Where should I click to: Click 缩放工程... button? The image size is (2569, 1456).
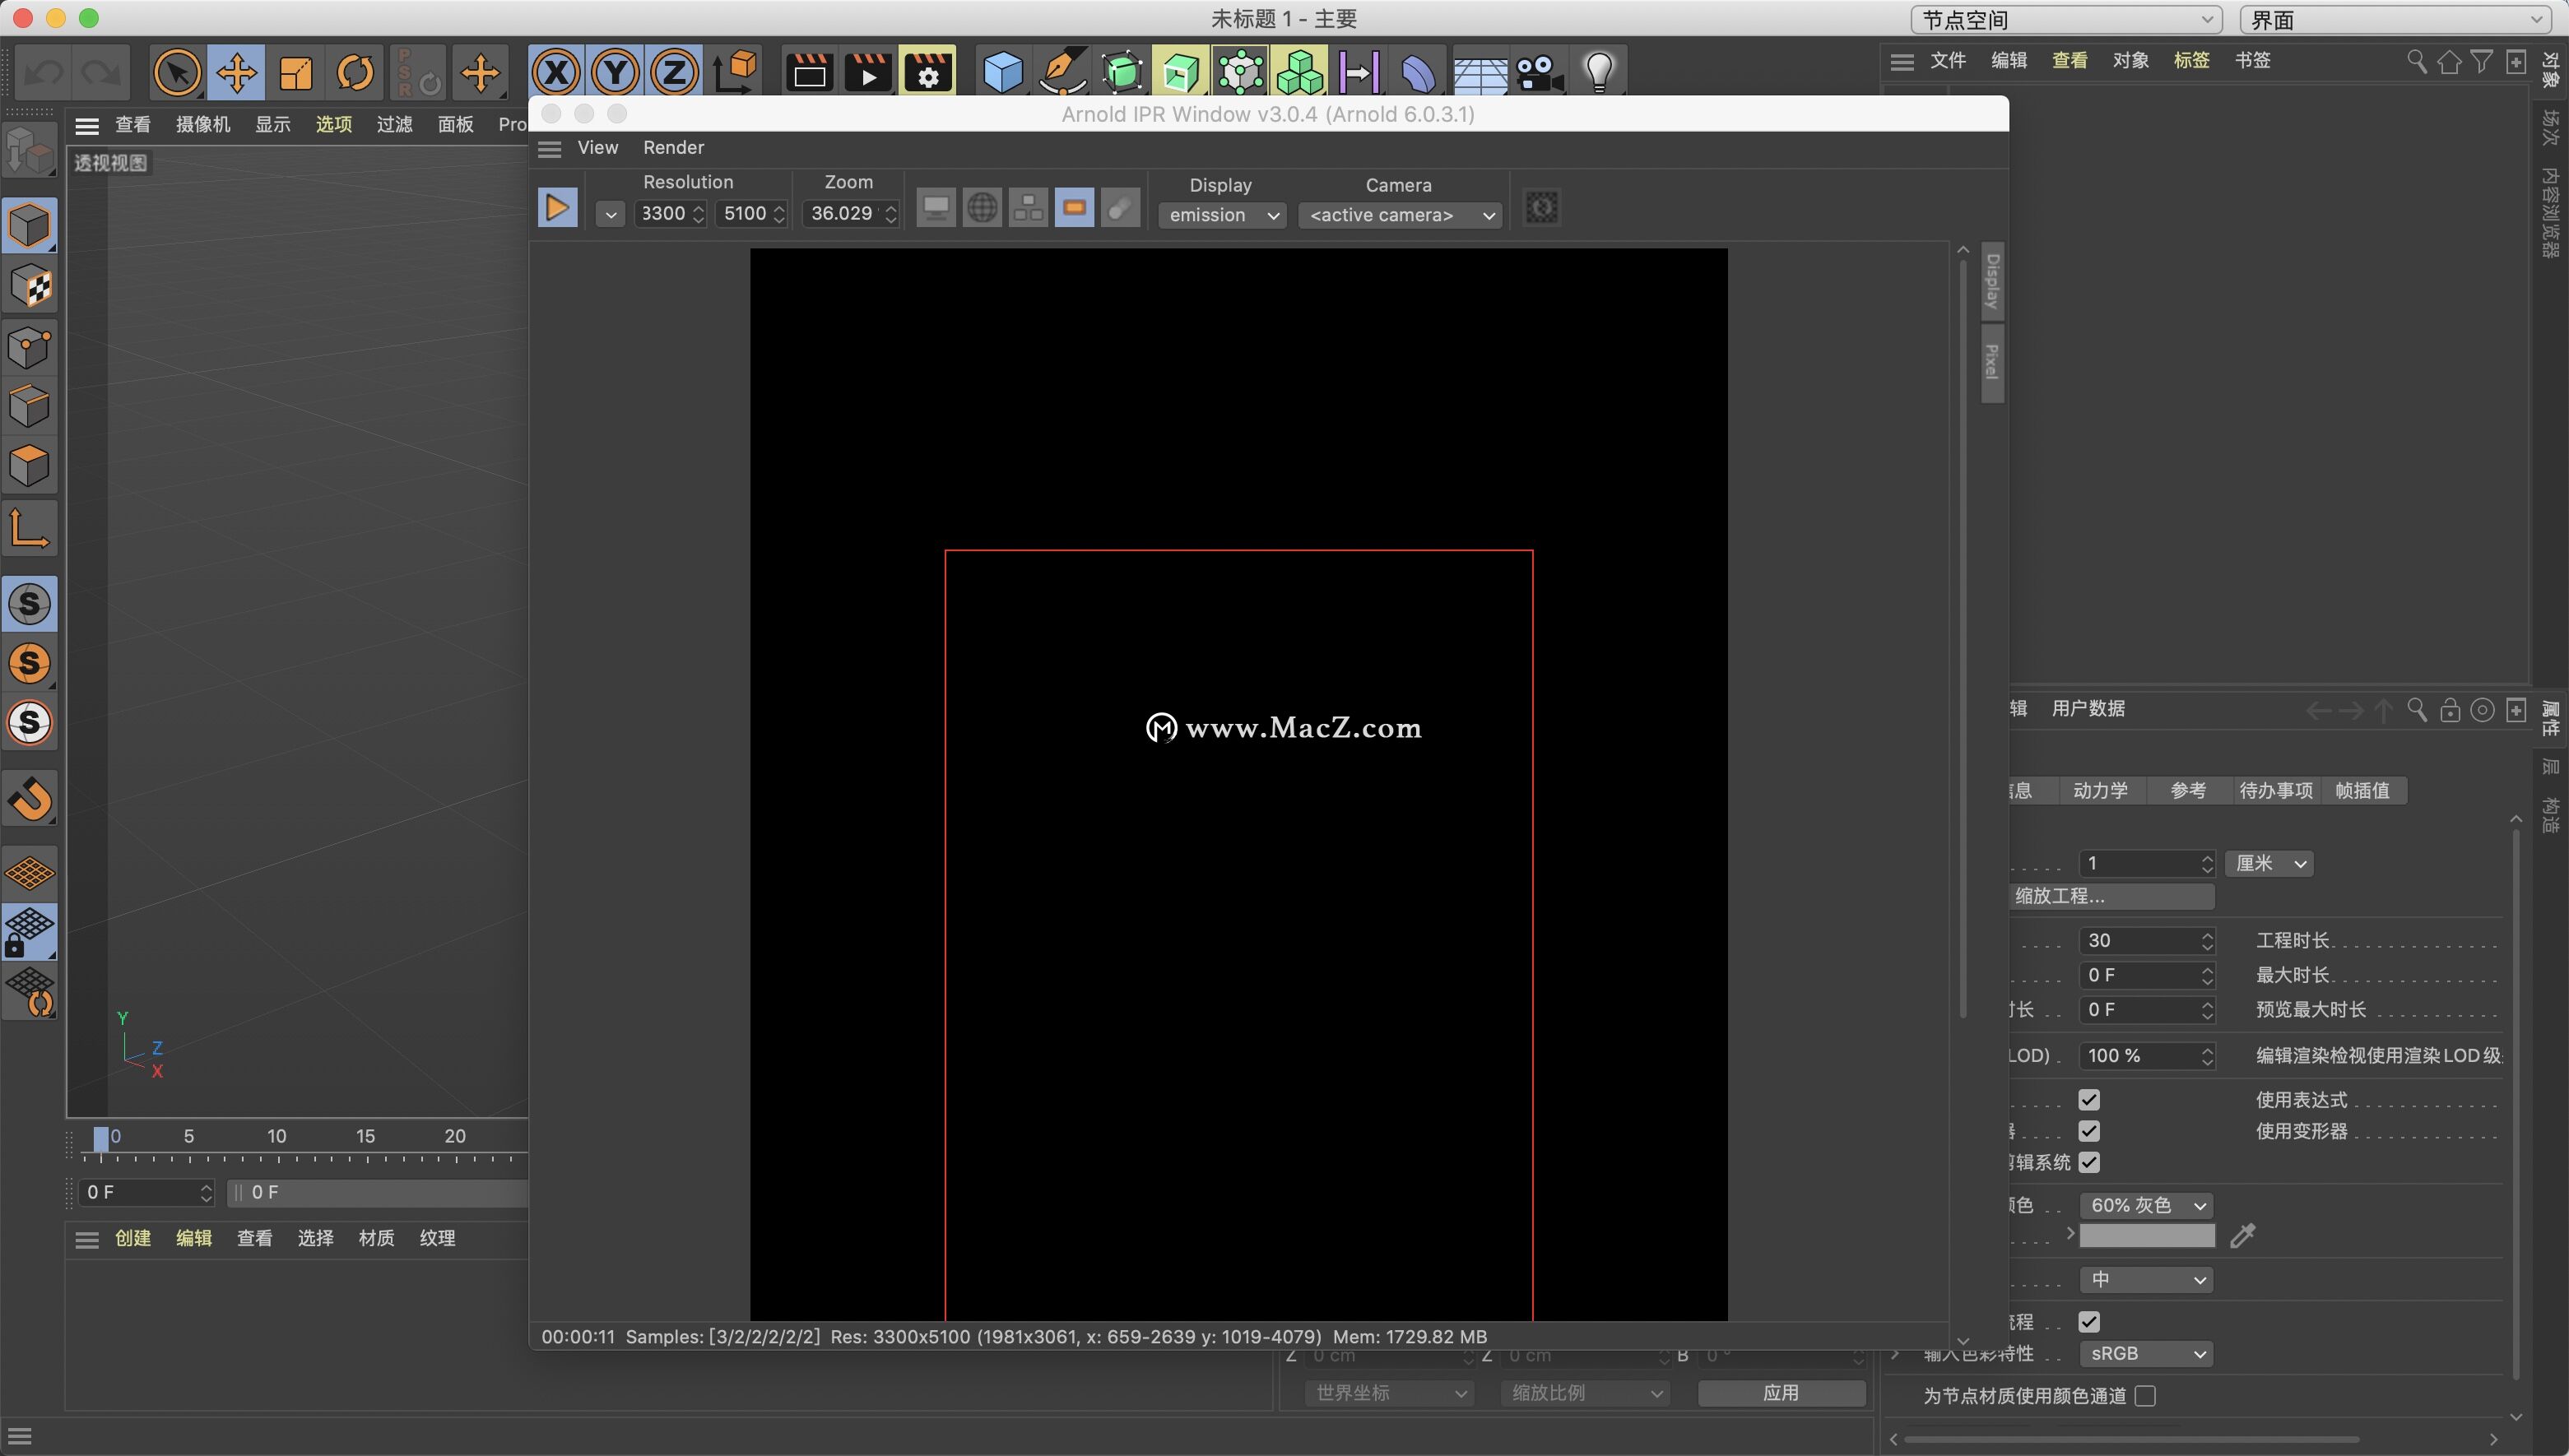[x=2111, y=896]
